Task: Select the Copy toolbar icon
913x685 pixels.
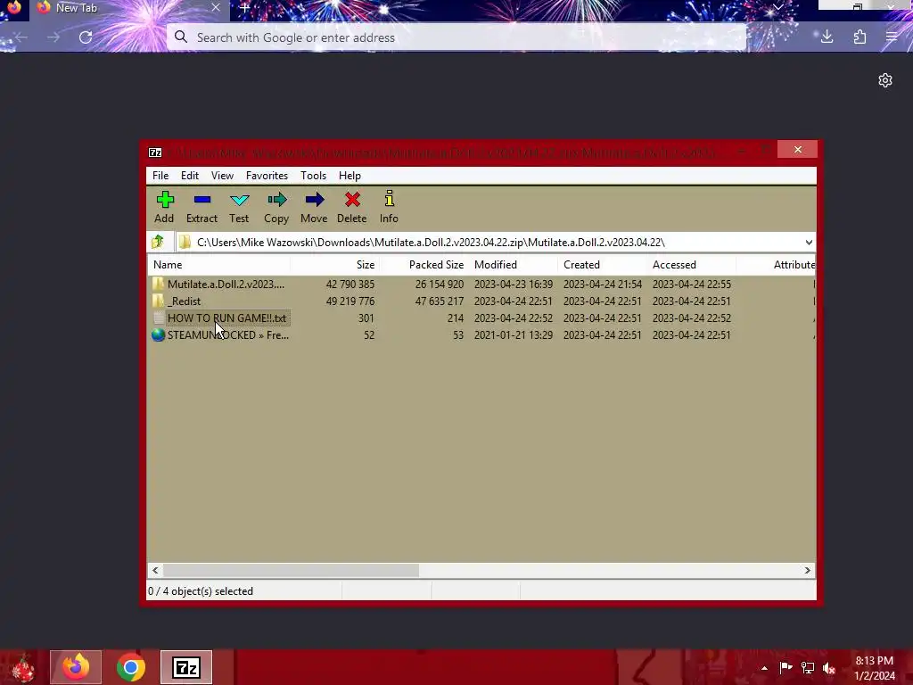Action: [x=277, y=200]
